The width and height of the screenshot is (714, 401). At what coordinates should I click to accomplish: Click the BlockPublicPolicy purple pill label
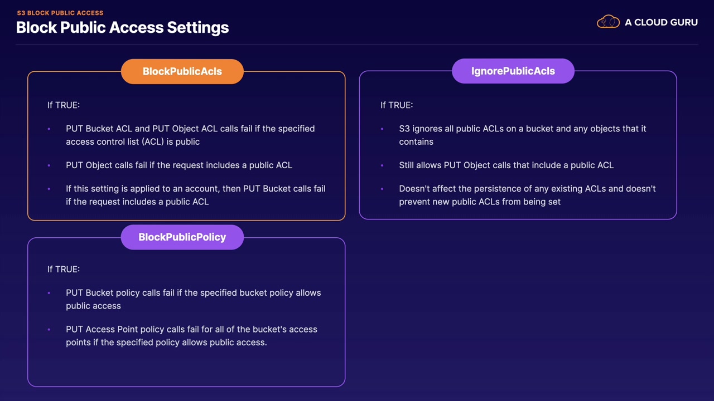pyautogui.click(x=182, y=237)
